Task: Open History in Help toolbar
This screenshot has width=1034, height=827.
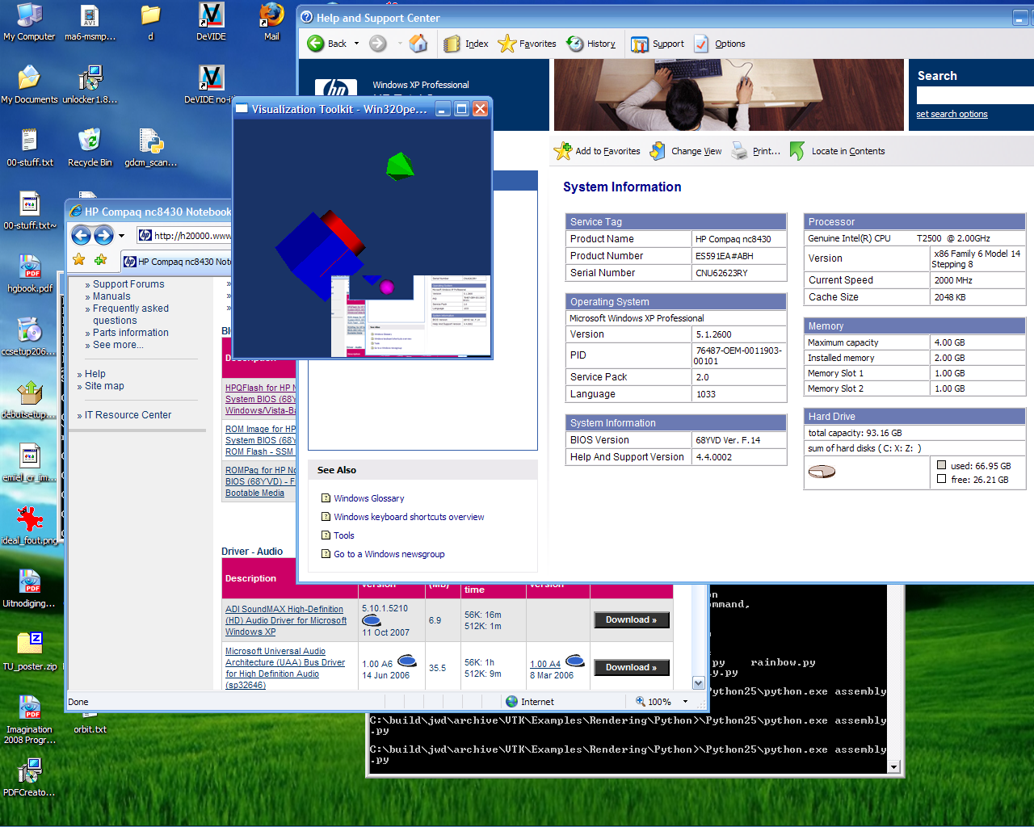Action: 591,44
